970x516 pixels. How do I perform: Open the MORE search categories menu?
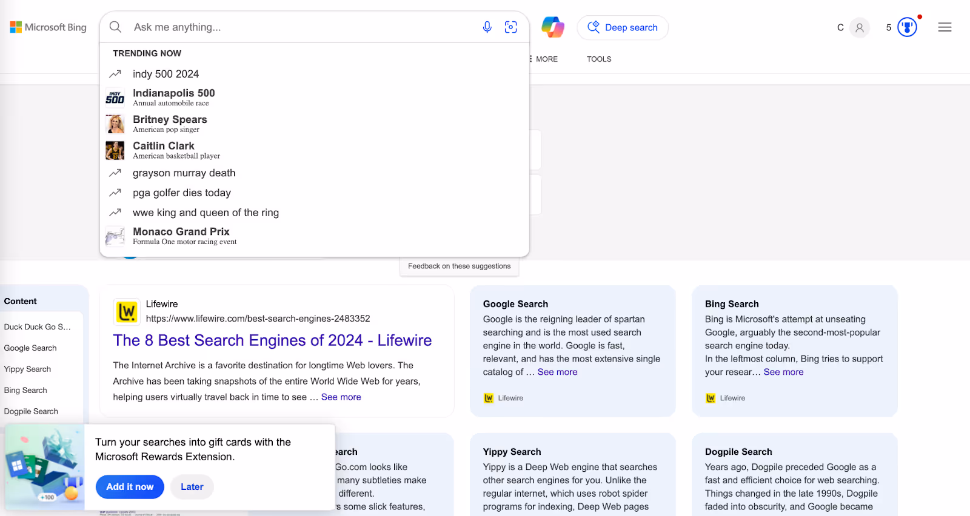click(544, 59)
